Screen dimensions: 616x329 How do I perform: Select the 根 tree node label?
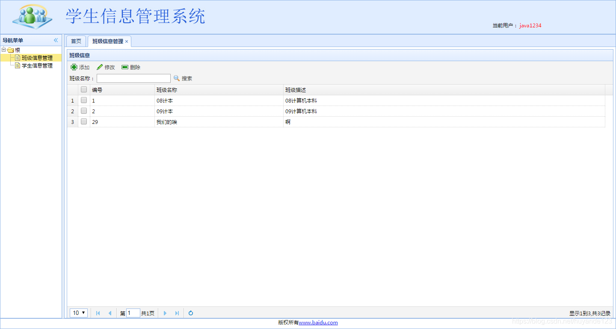[18, 50]
